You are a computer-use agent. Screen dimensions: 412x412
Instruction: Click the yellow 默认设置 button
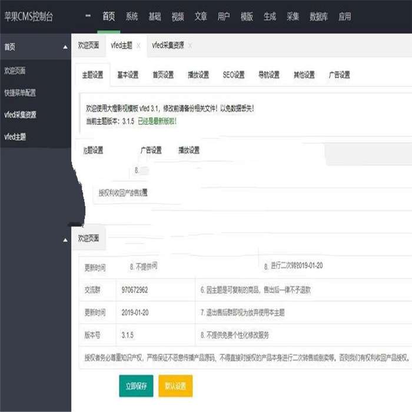tap(175, 386)
